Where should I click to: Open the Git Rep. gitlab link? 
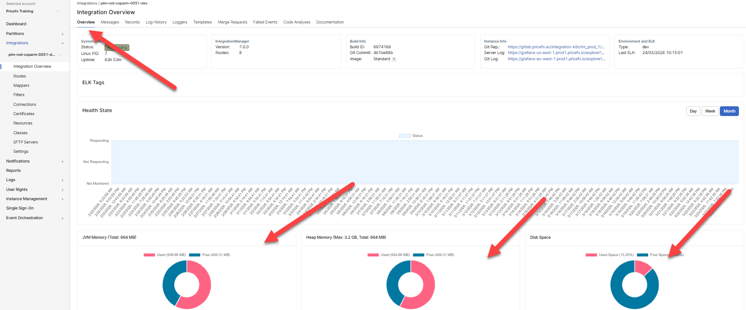click(556, 47)
